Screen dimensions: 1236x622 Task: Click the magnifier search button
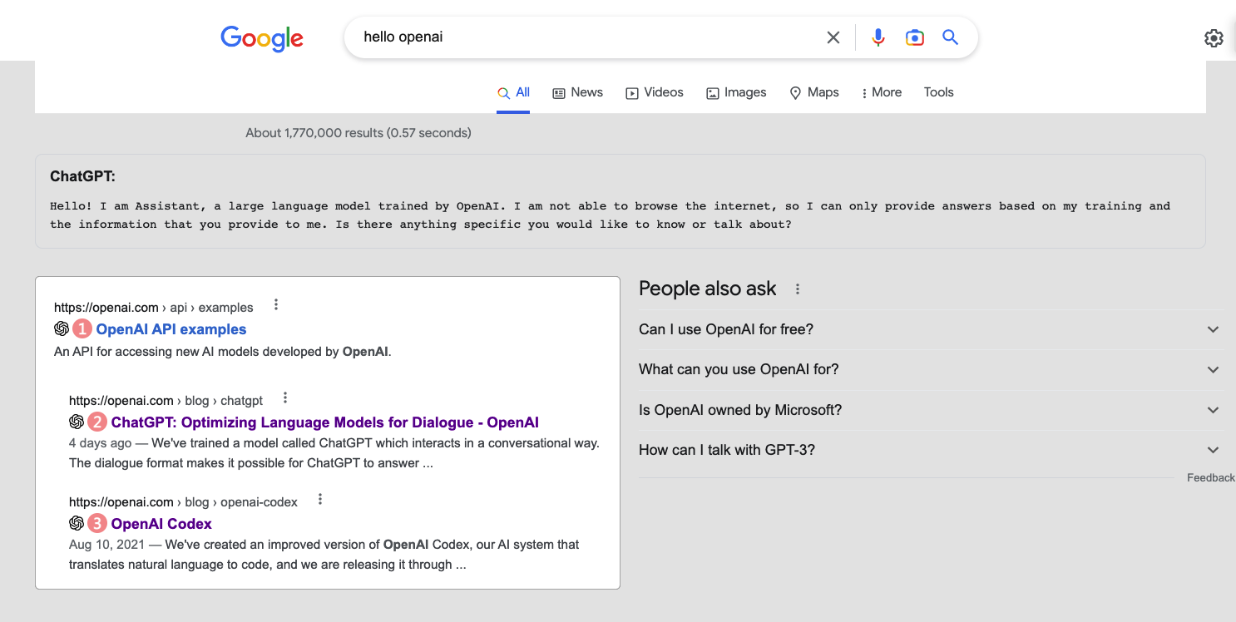coord(951,37)
